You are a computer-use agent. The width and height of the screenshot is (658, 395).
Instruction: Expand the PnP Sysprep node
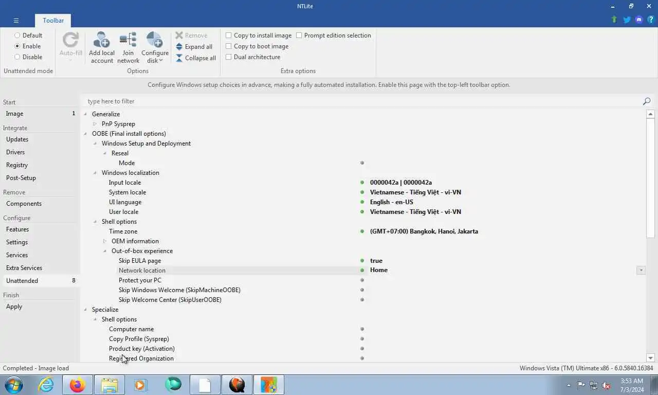pyautogui.click(x=95, y=124)
